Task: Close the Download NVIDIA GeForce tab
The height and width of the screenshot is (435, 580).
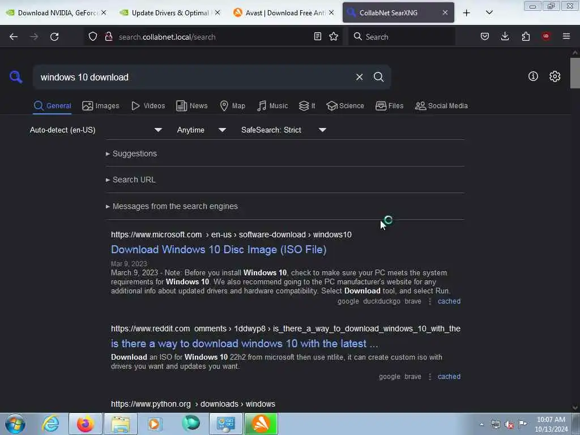Action: pos(104,12)
